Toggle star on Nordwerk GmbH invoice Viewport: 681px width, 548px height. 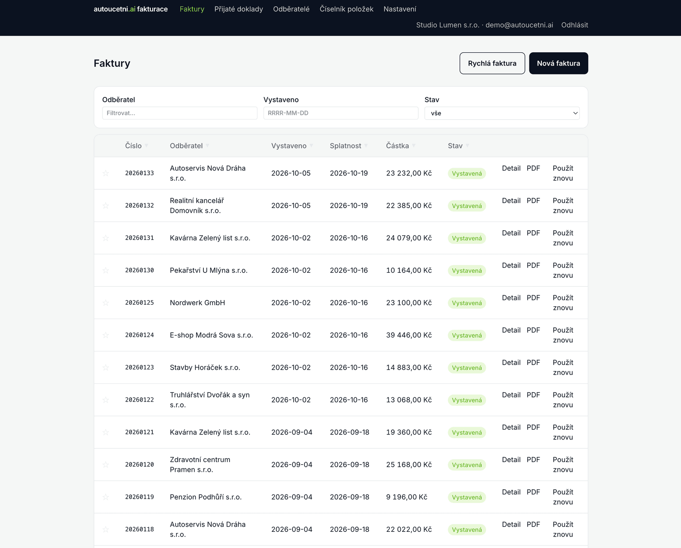(x=106, y=303)
